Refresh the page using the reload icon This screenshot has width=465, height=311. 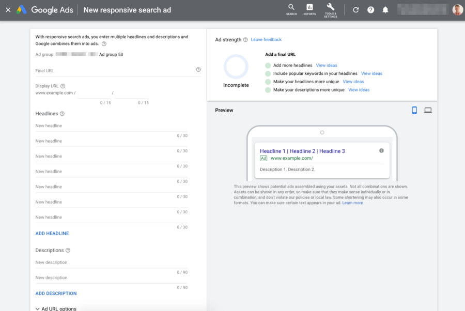point(355,10)
